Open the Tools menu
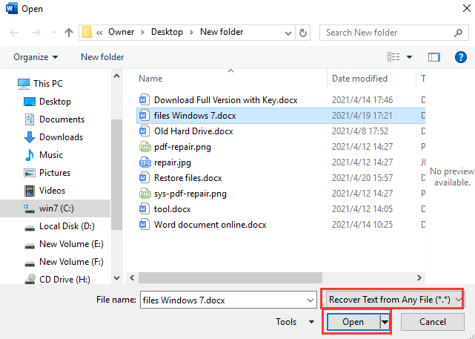Viewport: 475px width, 339px height. coord(296,322)
